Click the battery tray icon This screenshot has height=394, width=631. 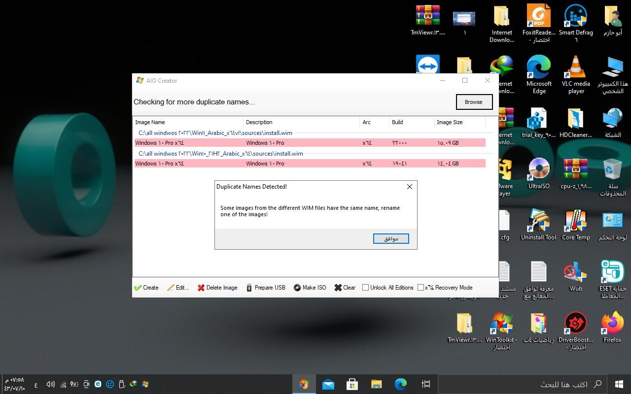[74, 384]
